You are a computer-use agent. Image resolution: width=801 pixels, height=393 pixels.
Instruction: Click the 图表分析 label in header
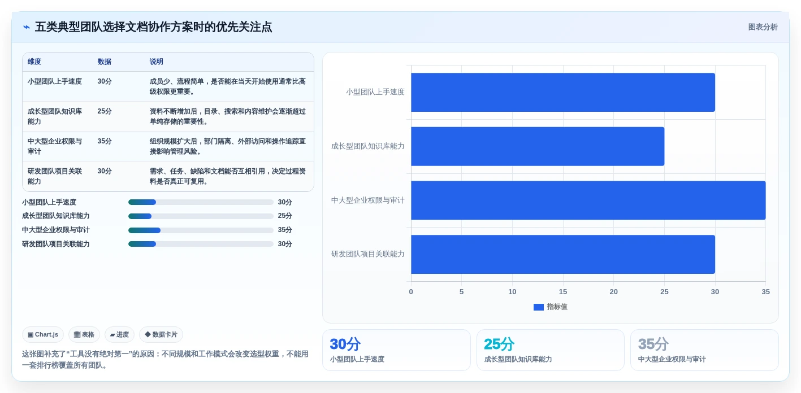(763, 27)
